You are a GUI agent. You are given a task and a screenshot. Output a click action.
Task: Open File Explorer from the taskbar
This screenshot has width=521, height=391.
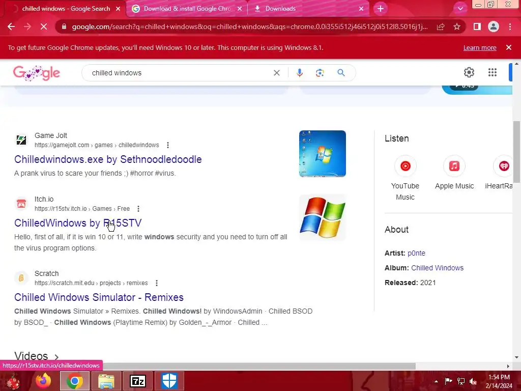point(106,381)
